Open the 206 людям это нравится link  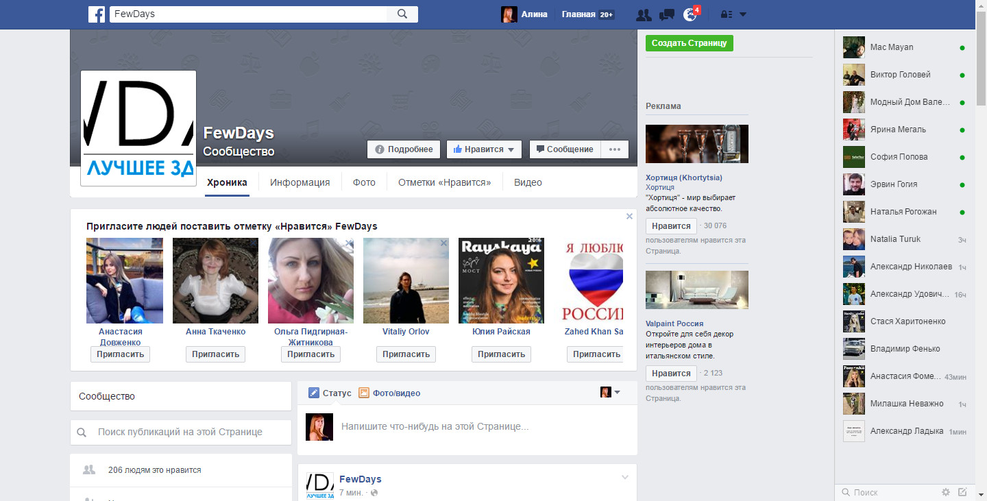click(x=155, y=470)
